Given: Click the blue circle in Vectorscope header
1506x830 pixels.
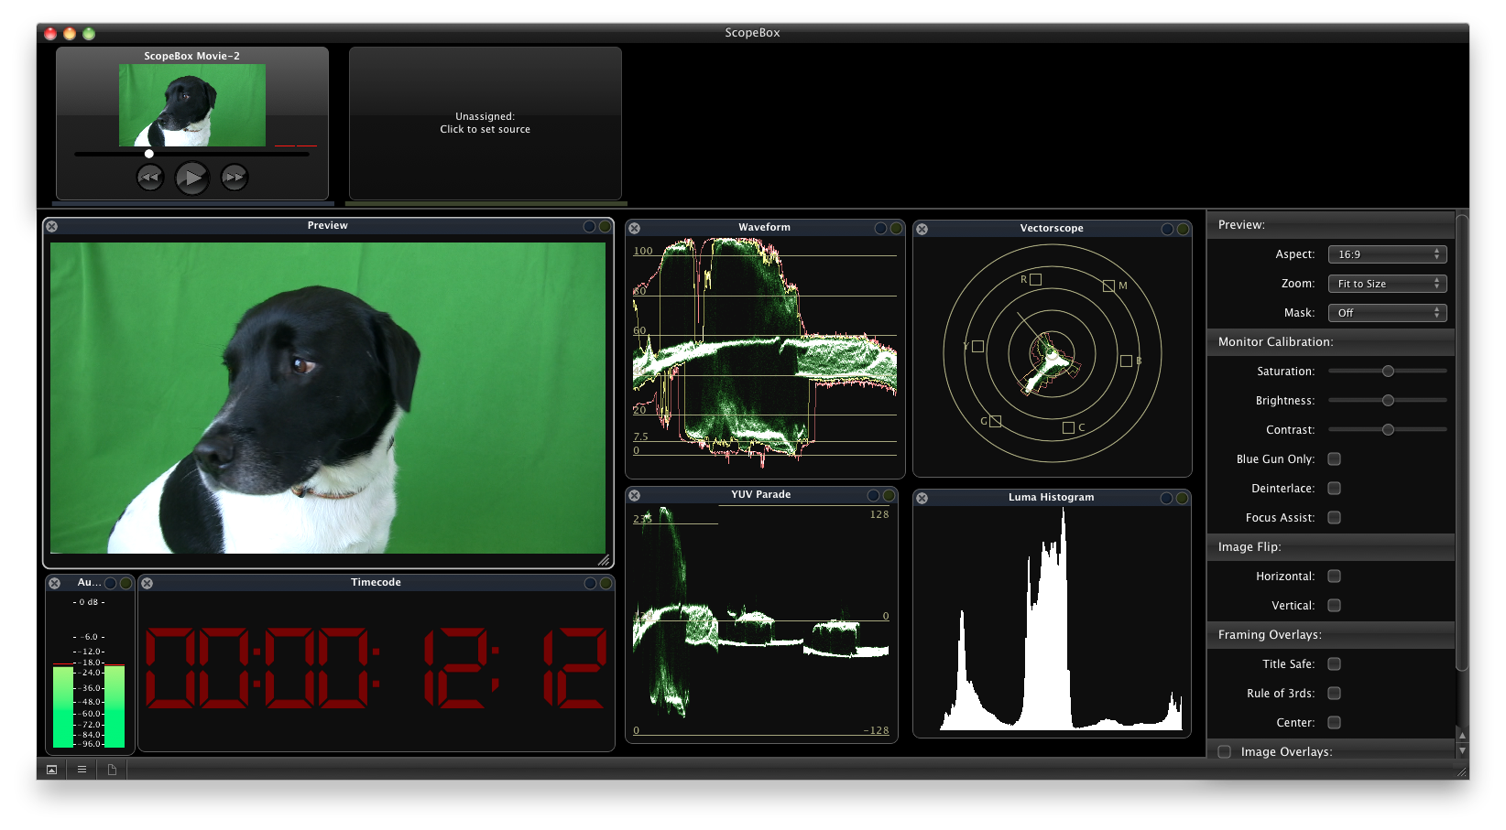Looking at the screenshot, I should coord(1168,229).
